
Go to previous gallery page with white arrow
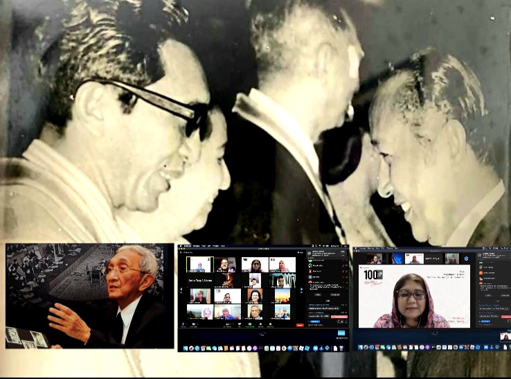(x=181, y=289)
